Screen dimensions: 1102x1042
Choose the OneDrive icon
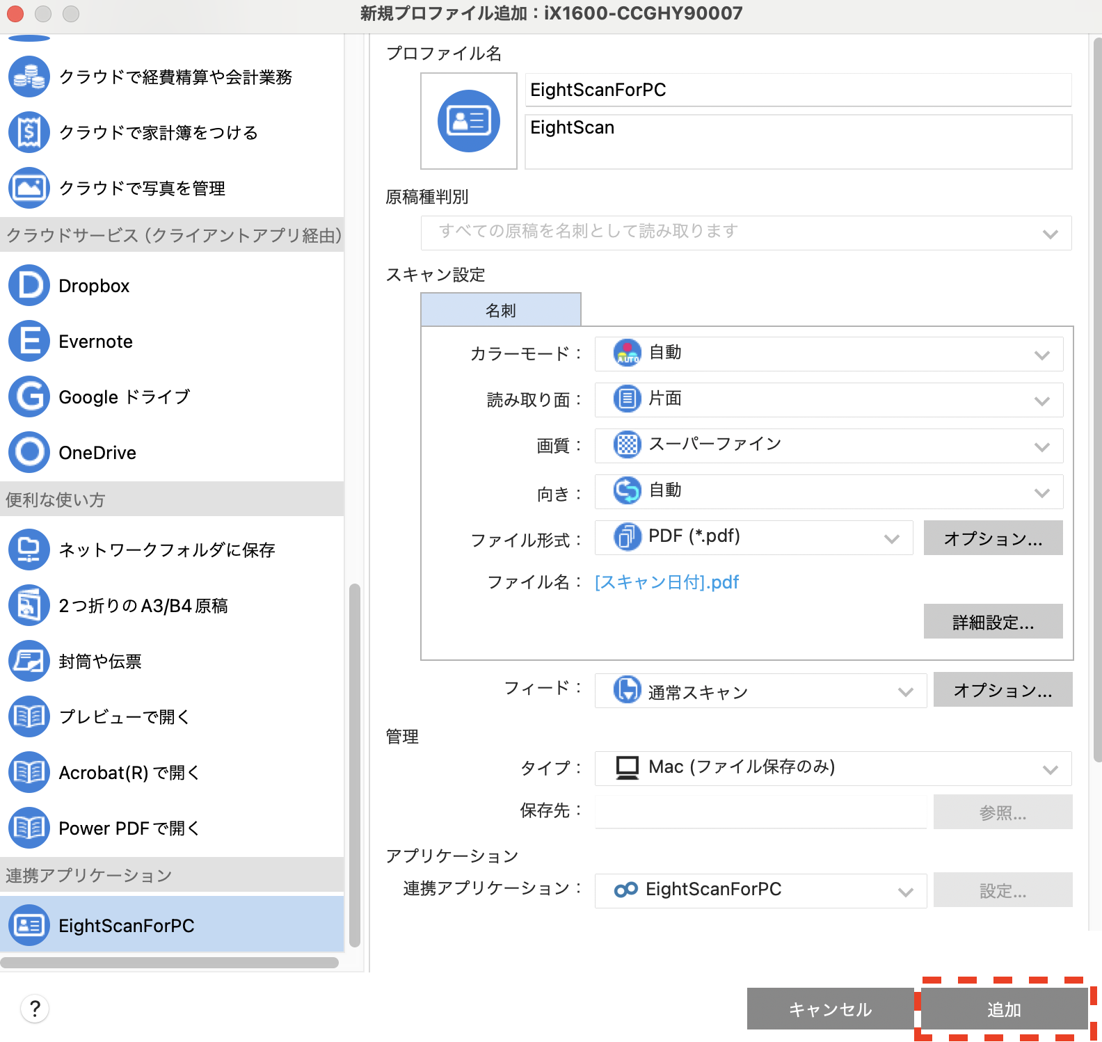click(x=29, y=452)
